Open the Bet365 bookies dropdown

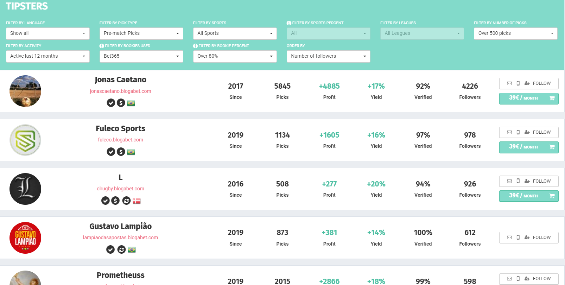(141, 56)
